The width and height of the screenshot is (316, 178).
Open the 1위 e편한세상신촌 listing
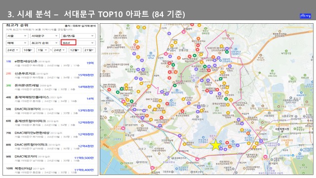tap(50, 63)
